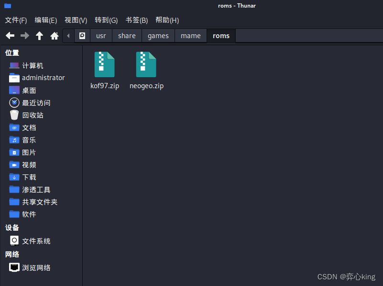Click the 图片 pictures folder icon
The height and width of the screenshot is (286, 383).
[14, 153]
